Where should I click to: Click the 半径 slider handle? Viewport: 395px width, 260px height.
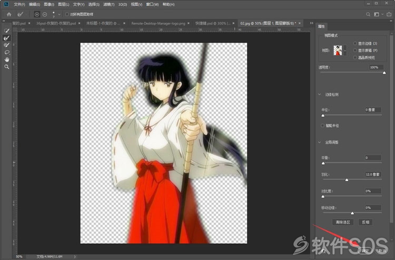point(323,116)
